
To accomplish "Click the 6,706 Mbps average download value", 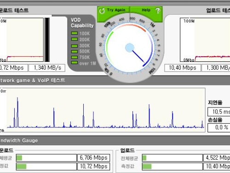I will pyautogui.click(x=94, y=158).
